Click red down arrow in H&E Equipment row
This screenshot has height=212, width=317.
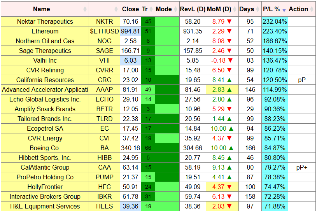click(x=229, y=206)
